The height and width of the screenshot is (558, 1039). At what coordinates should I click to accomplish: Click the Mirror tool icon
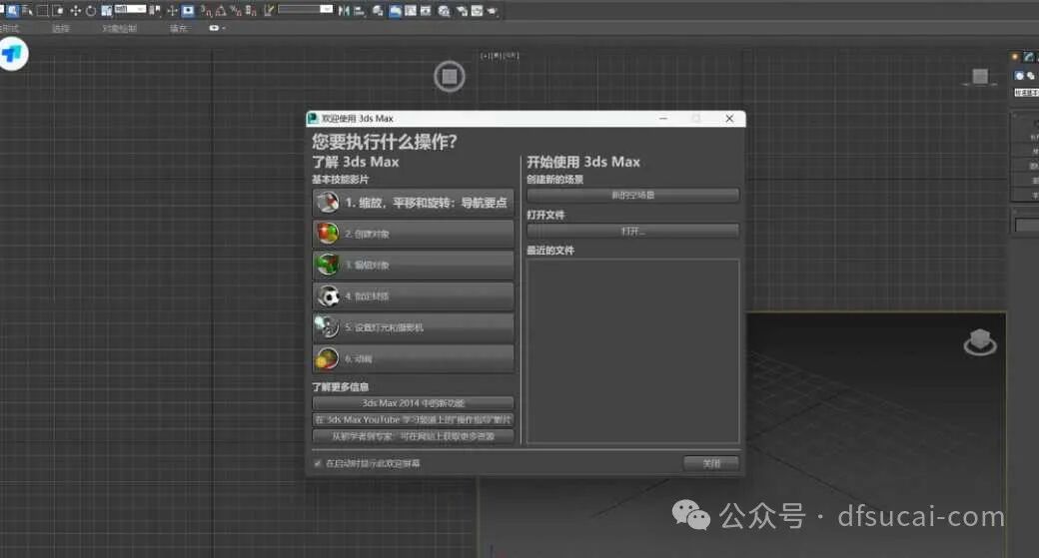pos(344,11)
